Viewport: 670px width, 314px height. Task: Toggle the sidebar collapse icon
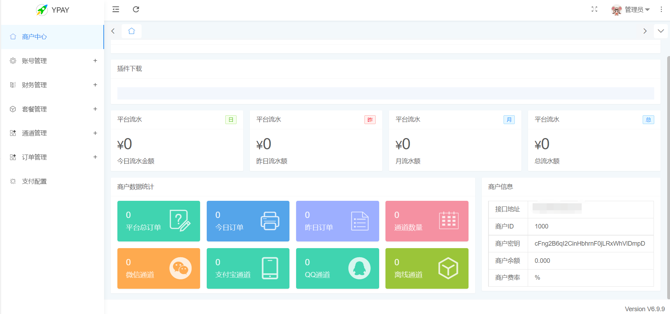116,9
